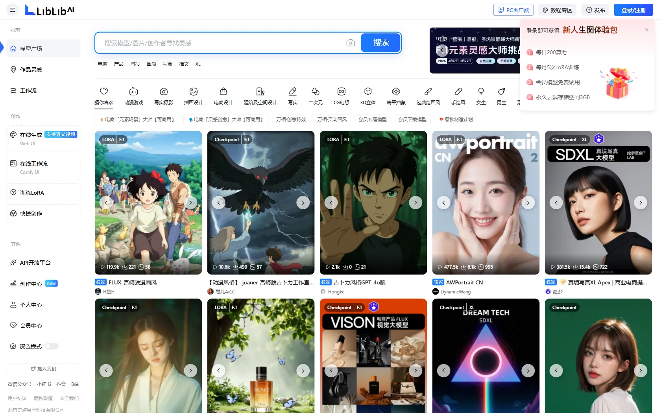Next image on juaner-宫崎骏 eagle card

coord(303,203)
